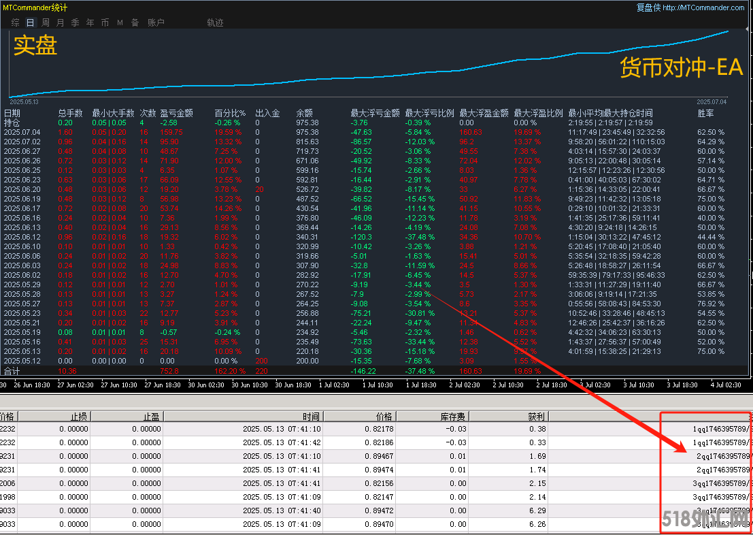
Task: Select the 2025.05.12 date row
Action: (22, 361)
